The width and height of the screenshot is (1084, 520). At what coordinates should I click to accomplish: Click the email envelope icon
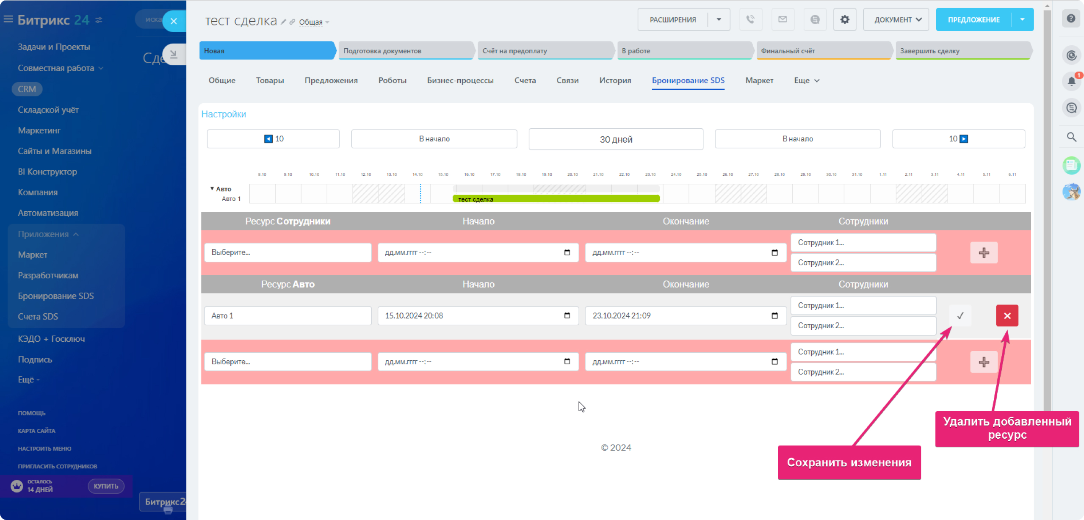[783, 19]
